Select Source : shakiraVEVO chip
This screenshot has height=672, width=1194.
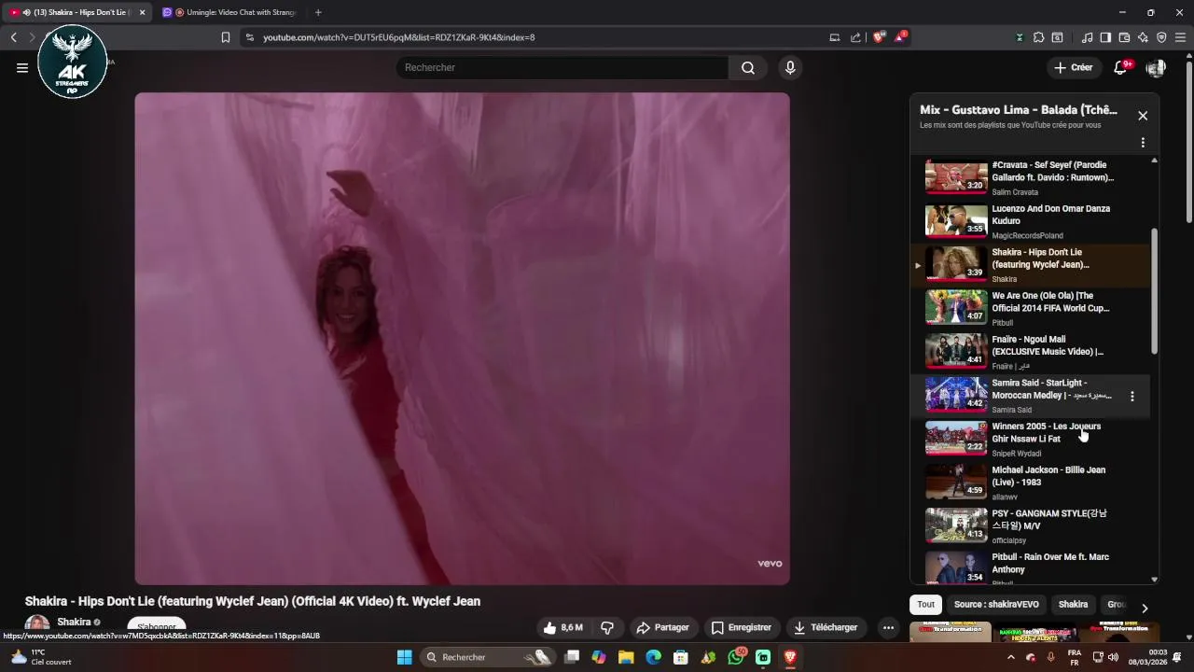[996, 604]
